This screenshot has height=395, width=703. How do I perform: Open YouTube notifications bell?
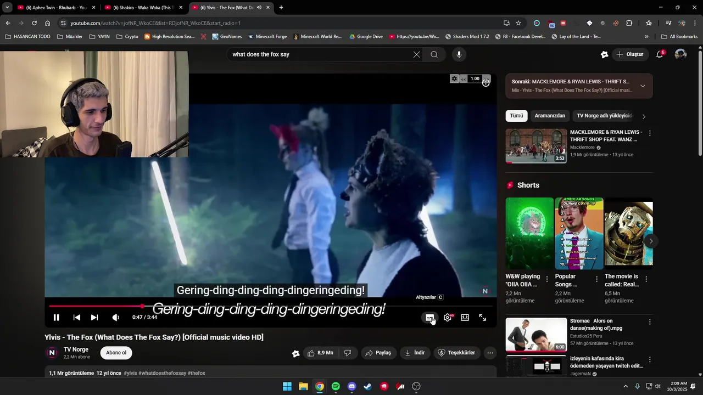pyautogui.click(x=660, y=54)
